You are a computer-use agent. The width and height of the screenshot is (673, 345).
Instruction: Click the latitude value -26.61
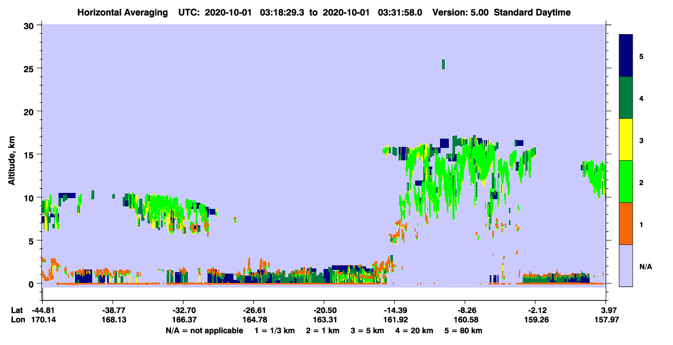(x=253, y=310)
